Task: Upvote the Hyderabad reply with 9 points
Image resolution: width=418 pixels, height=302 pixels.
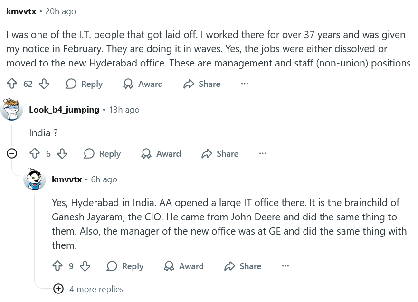Action: (x=58, y=266)
